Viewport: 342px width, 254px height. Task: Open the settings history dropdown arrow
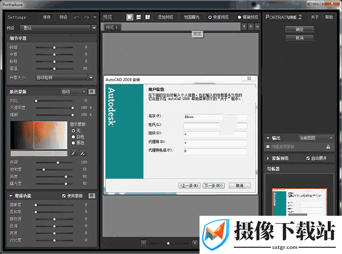coord(95,17)
